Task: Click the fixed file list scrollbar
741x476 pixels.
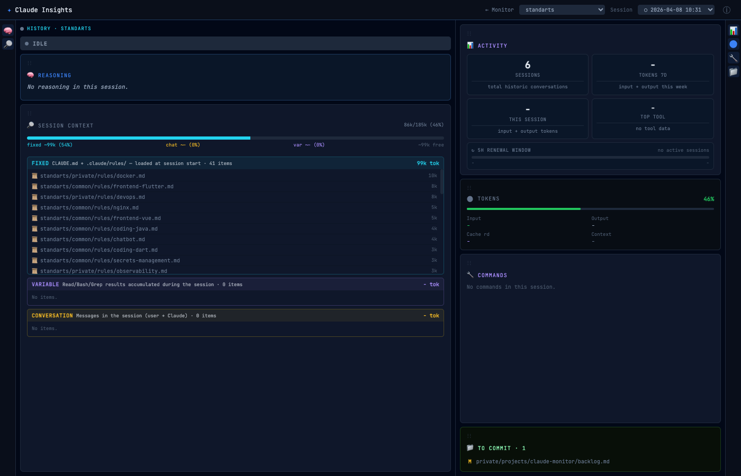Action: (x=441, y=181)
